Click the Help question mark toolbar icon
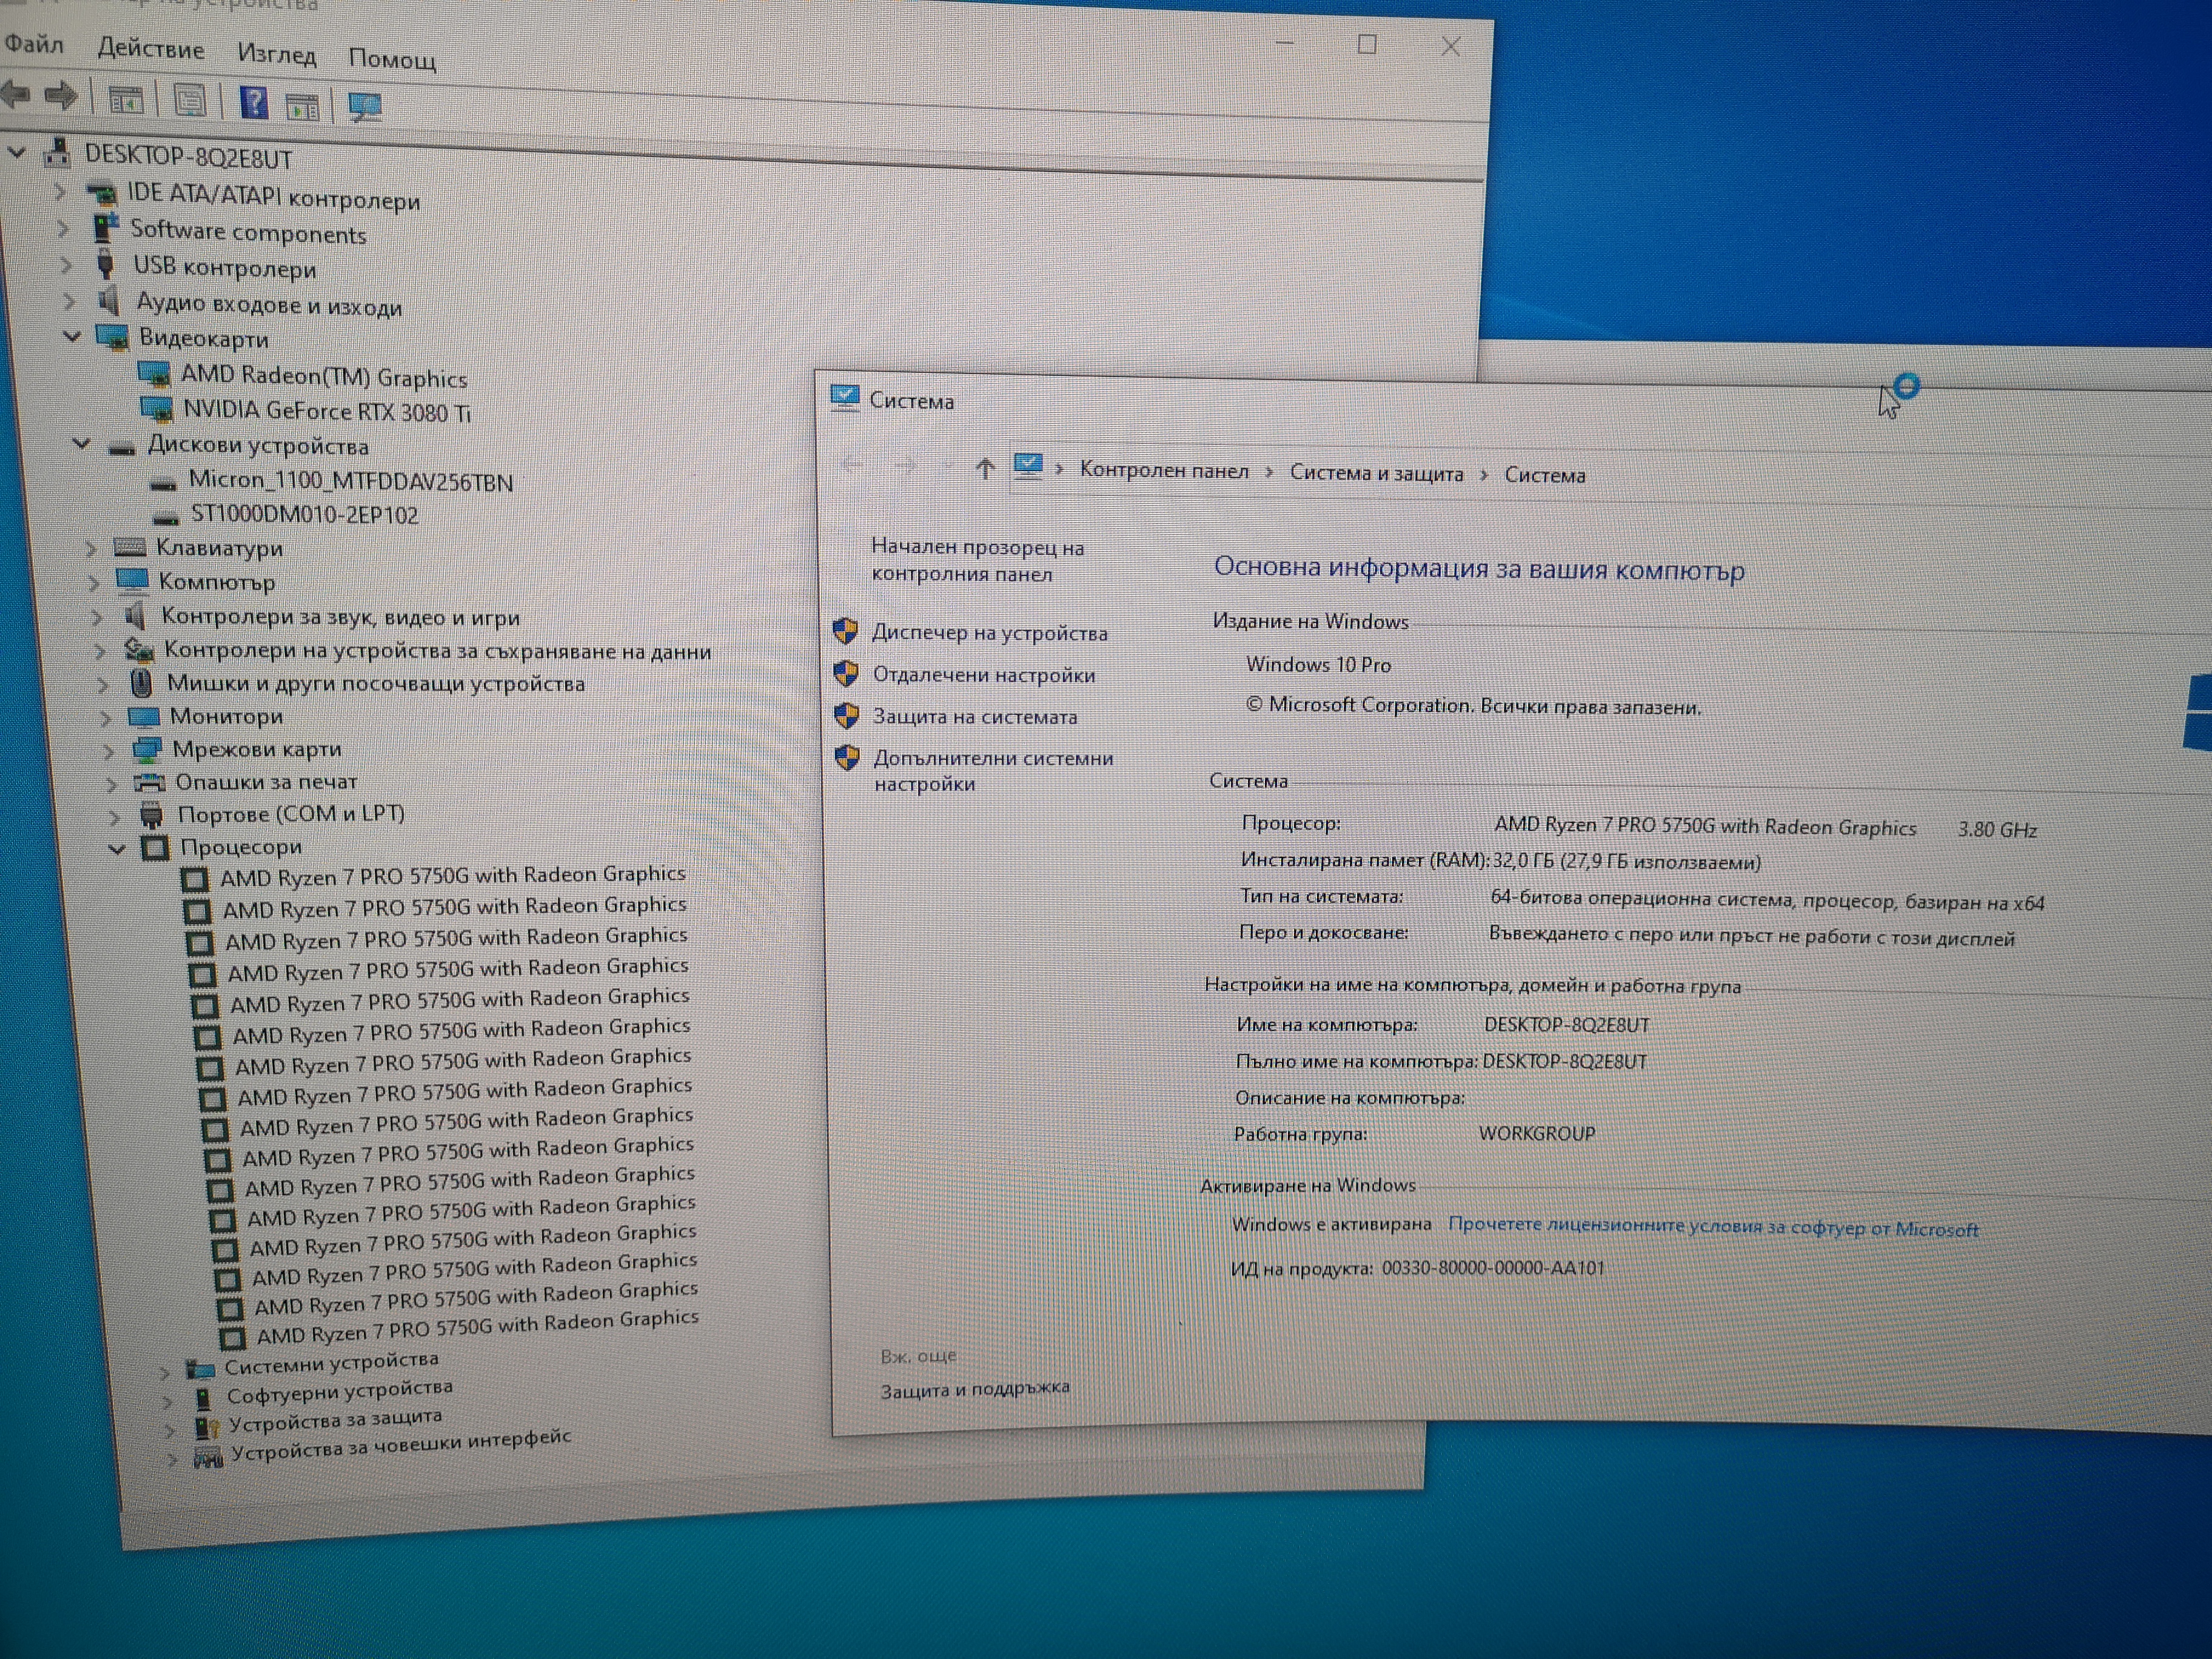This screenshot has width=2212, height=1659. 254,102
